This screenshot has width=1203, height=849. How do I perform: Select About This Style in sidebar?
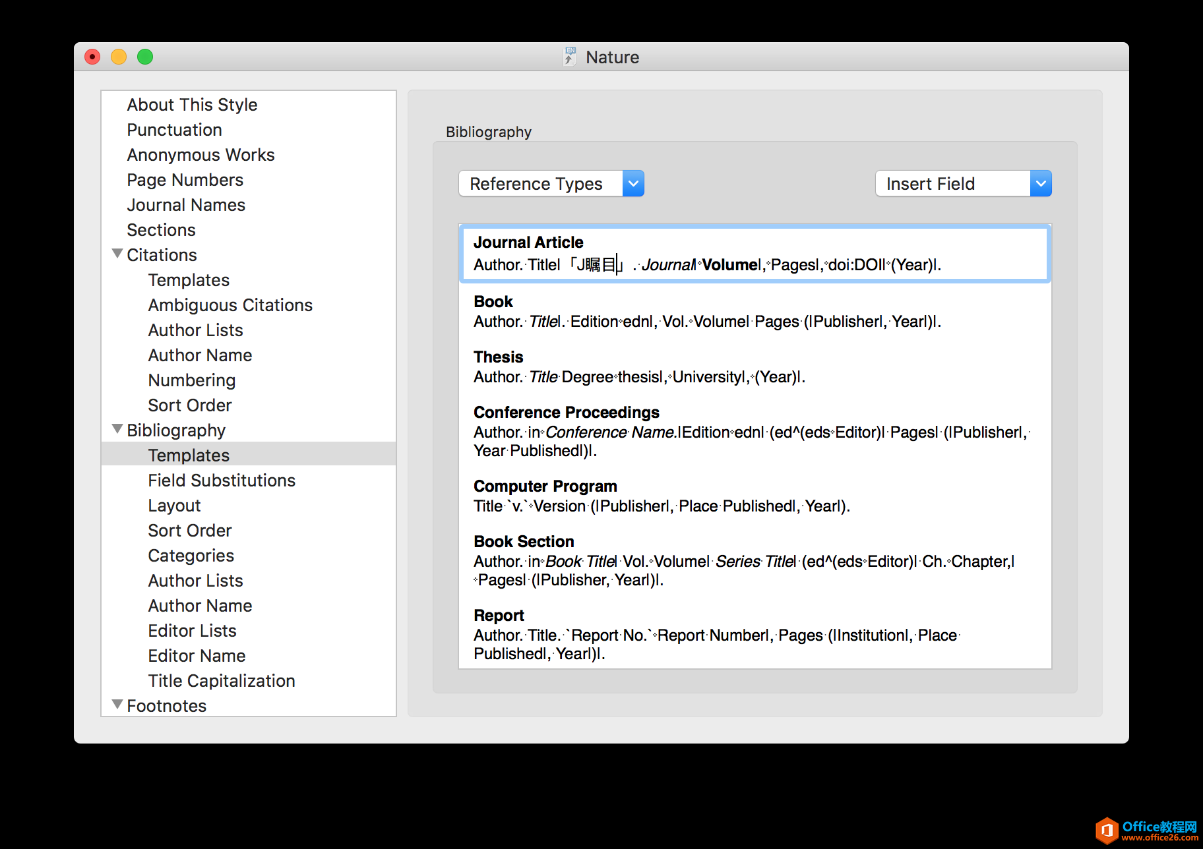tap(192, 105)
